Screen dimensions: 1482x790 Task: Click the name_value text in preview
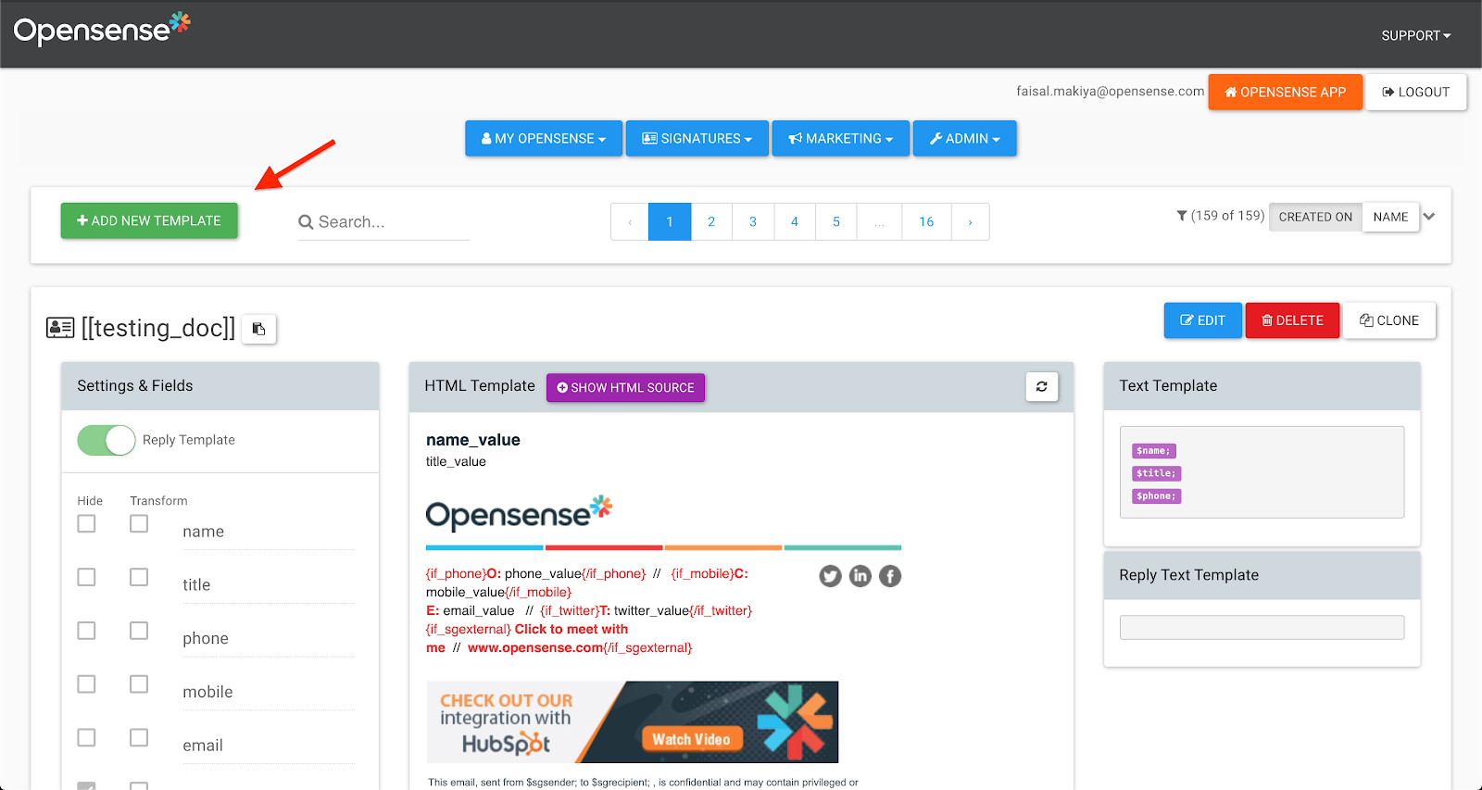(473, 440)
